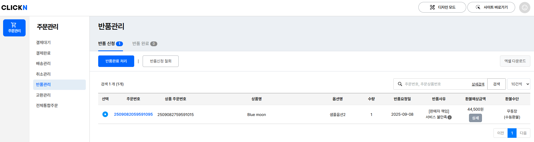Open the user profile avatar icon
This screenshot has height=142, width=534.
(x=524, y=8)
